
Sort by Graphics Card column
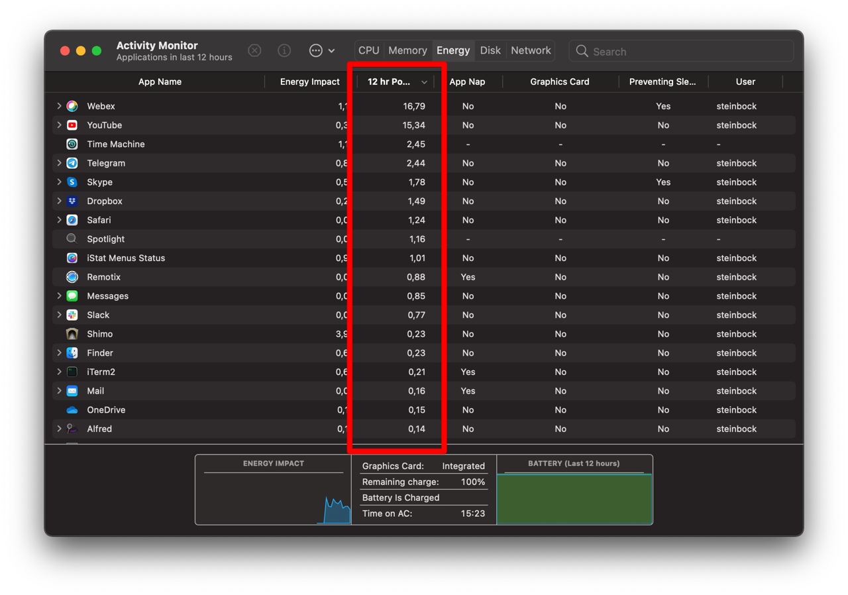pos(560,81)
